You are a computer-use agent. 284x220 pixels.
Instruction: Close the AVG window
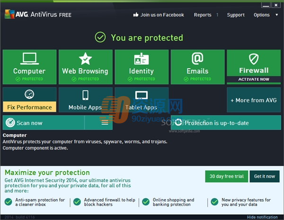(x=276, y=5)
